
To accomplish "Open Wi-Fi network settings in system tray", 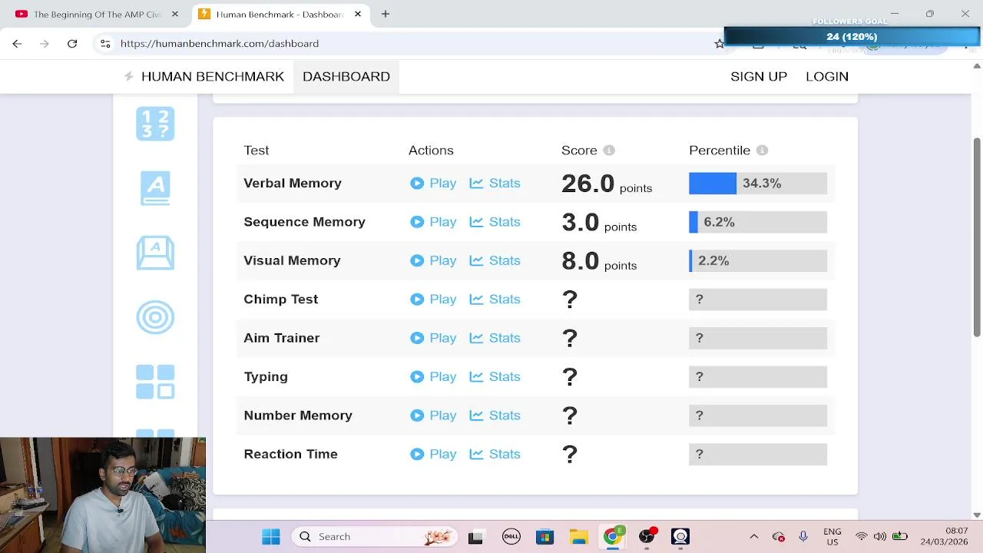I will click(x=862, y=537).
